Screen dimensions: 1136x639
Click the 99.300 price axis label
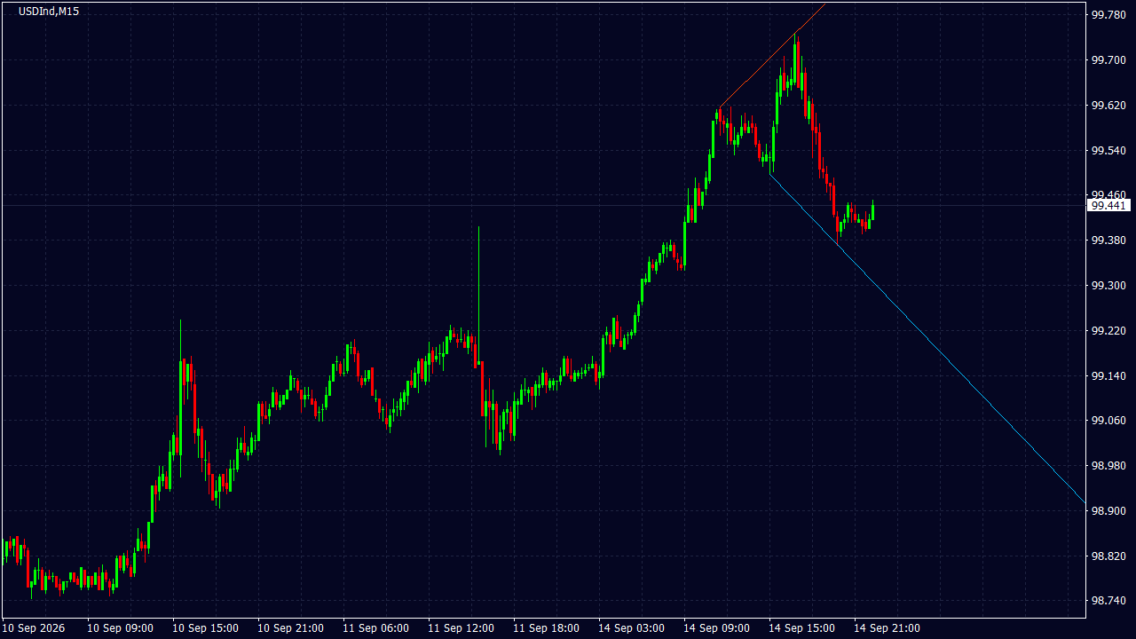(1108, 286)
